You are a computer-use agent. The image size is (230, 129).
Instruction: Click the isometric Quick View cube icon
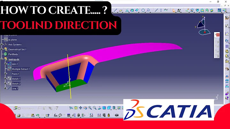[x=109, y=108]
